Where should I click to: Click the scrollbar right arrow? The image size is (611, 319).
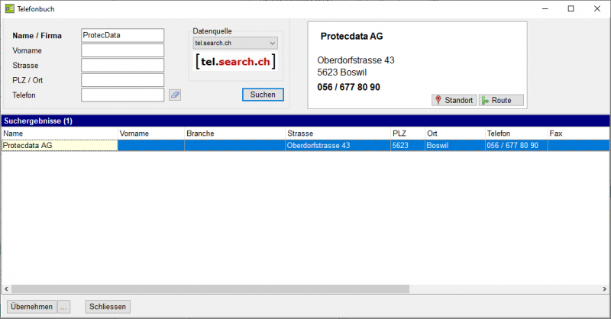point(604,289)
